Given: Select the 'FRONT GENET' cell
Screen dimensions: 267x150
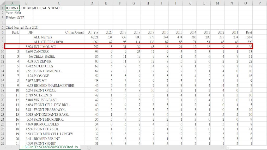Looking at the screenshot, I should tap(59, 144).
